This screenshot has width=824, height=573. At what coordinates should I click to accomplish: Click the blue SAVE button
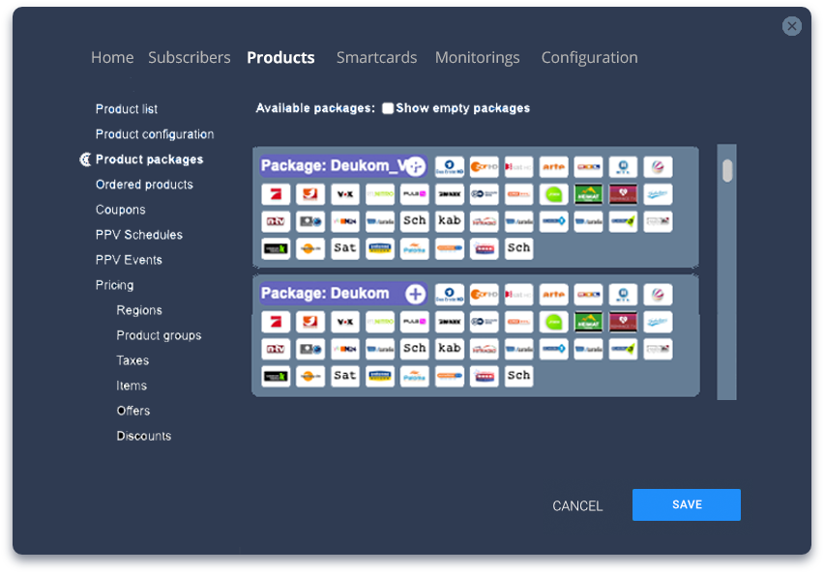(687, 504)
